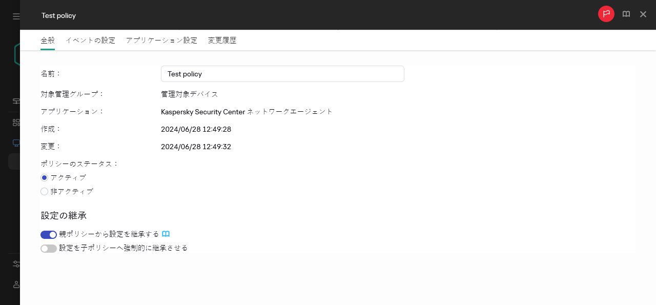
Task: Enable 設定を子ポリシーへ強制的に継承させる toggle
Action: (49, 248)
